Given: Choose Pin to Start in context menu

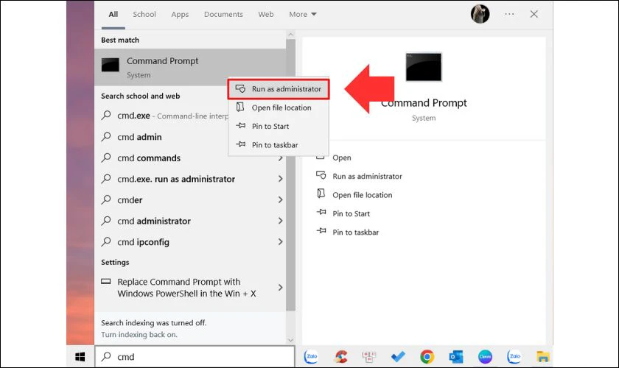Looking at the screenshot, I should [279, 126].
